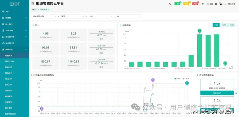The width and height of the screenshot is (239, 117).
Task: Close the 用能概况 tab
Action: pos(49,10)
